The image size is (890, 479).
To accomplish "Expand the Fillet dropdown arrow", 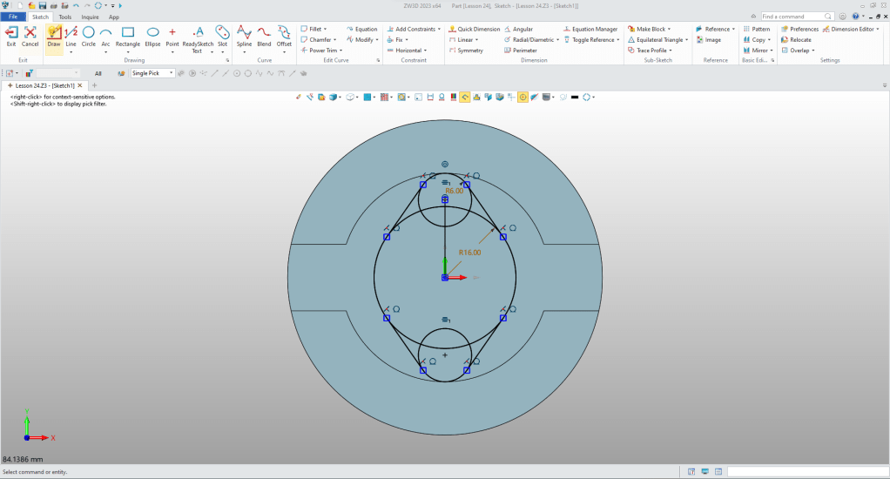I will click(325, 29).
